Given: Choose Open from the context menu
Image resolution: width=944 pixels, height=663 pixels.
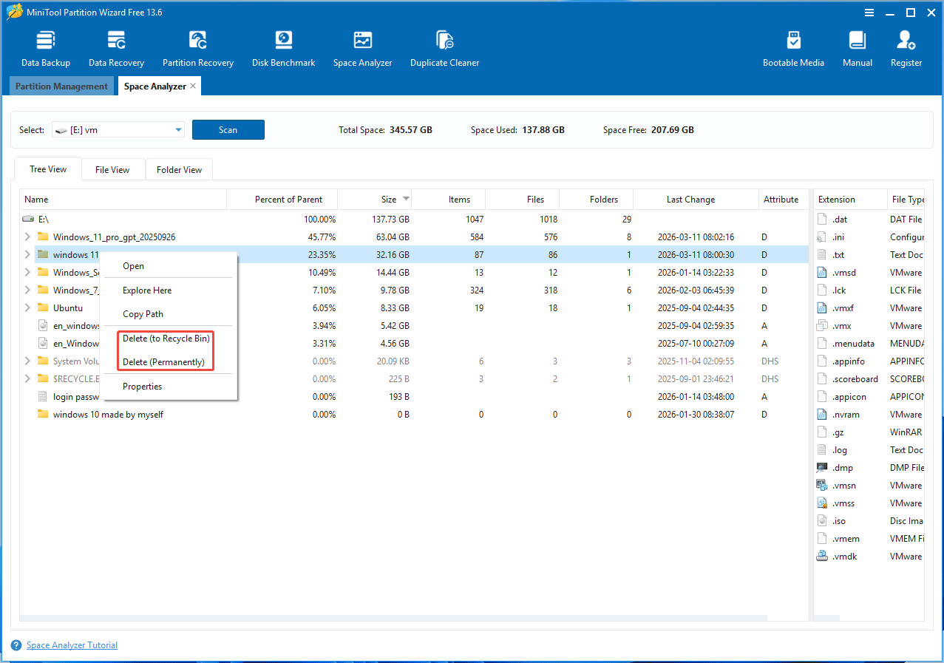Looking at the screenshot, I should [x=133, y=265].
